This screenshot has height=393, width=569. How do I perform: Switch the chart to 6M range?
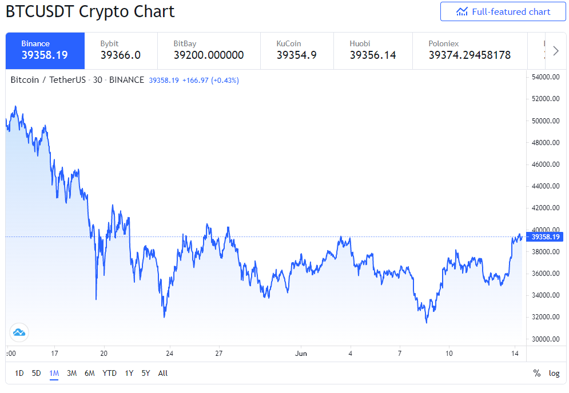pyautogui.click(x=90, y=373)
